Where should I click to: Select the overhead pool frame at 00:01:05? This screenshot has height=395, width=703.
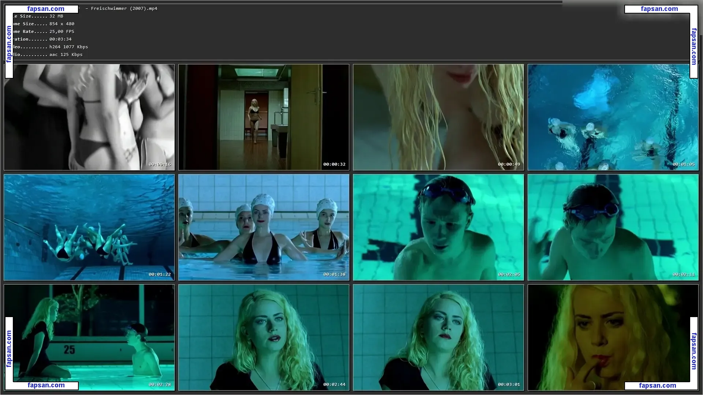click(x=613, y=117)
